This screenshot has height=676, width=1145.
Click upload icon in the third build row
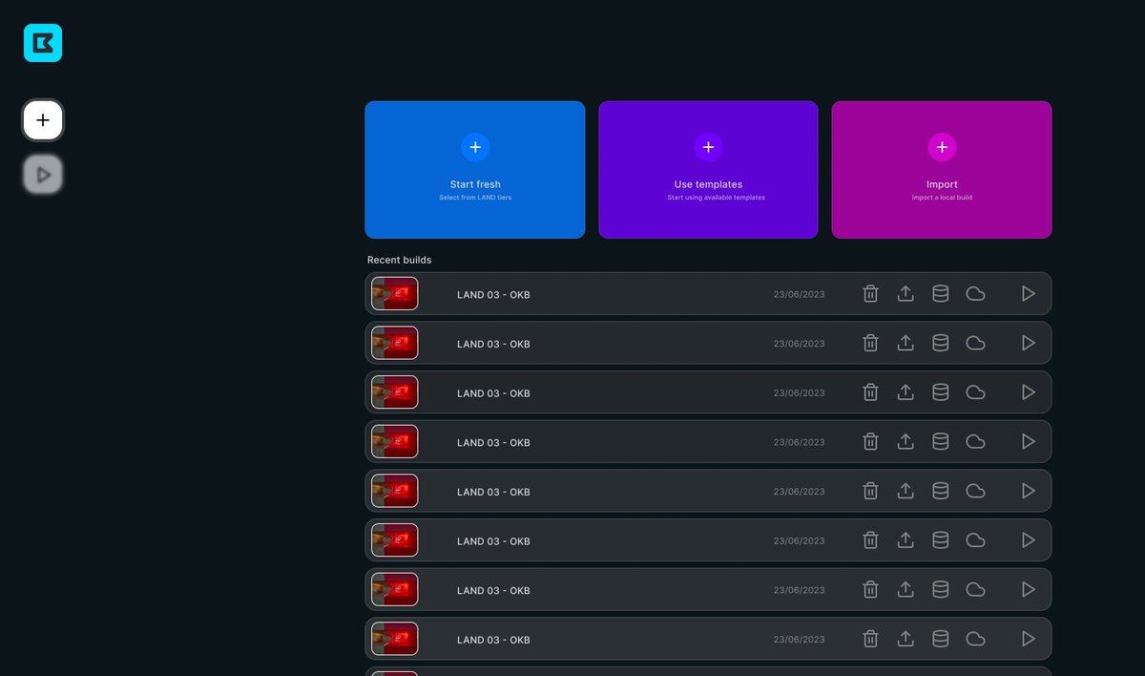click(x=906, y=392)
